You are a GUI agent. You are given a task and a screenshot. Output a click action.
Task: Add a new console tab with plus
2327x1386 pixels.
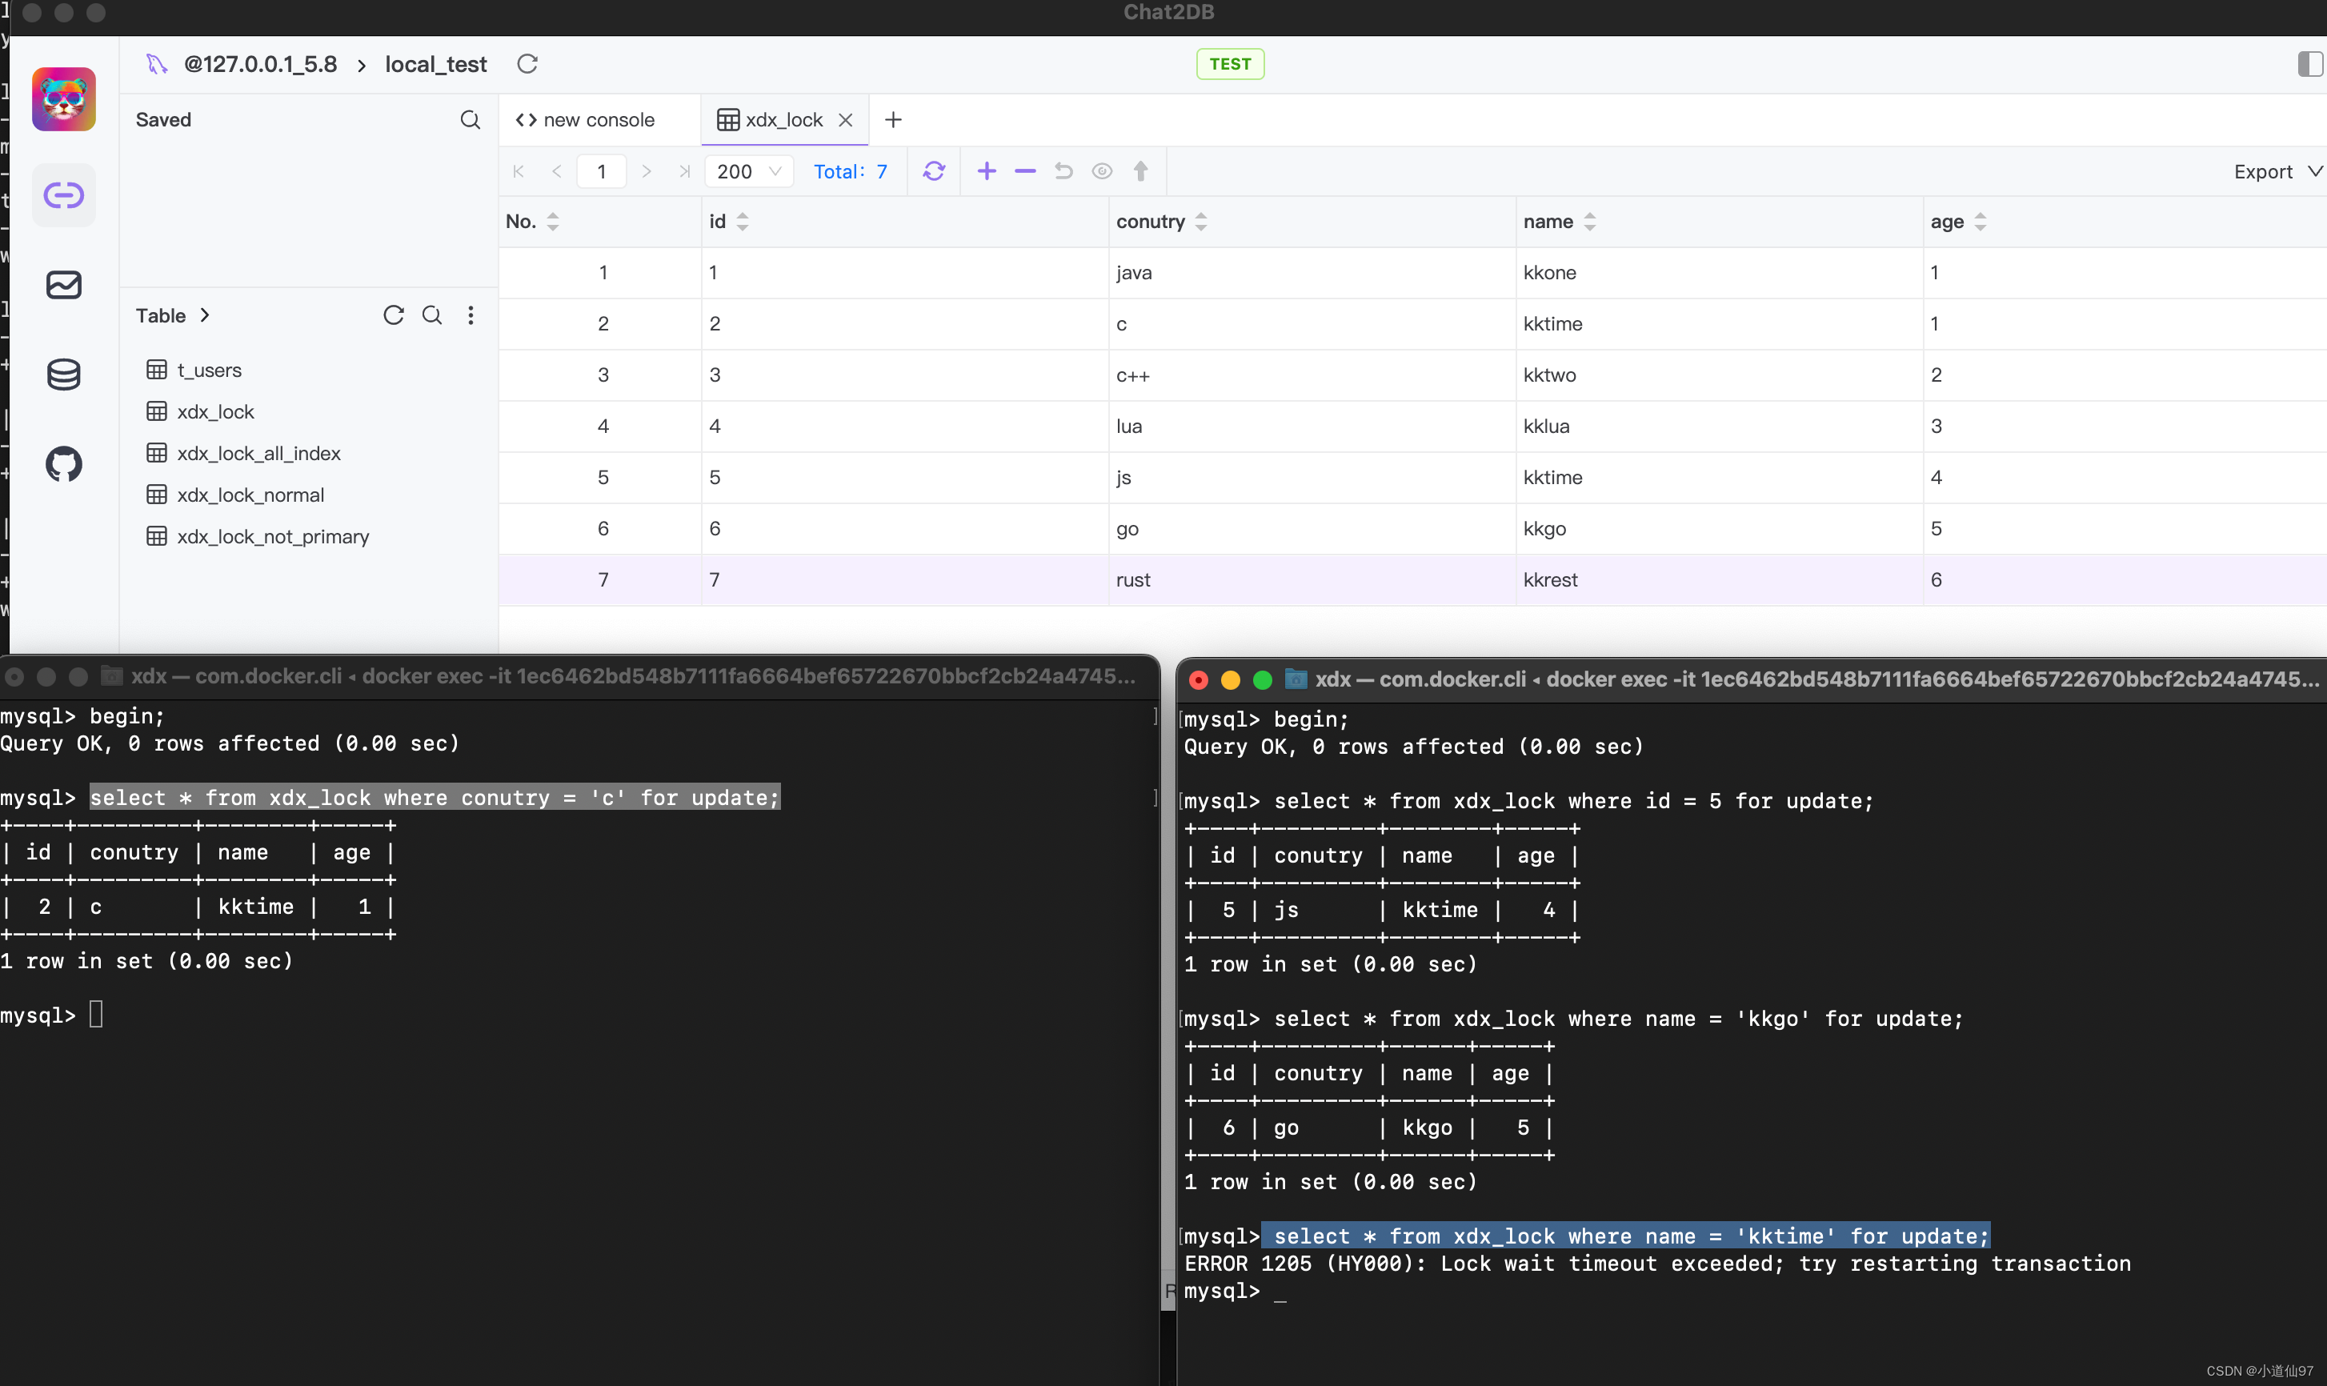click(894, 119)
